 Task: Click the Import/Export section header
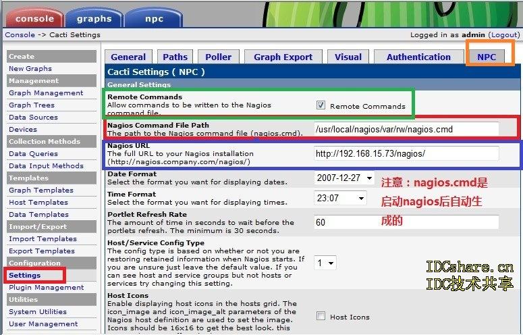[51, 226]
